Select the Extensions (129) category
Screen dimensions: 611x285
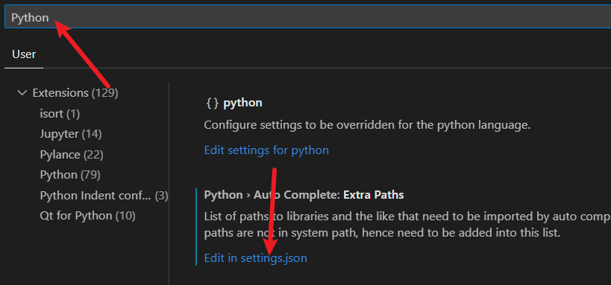click(x=75, y=93)
